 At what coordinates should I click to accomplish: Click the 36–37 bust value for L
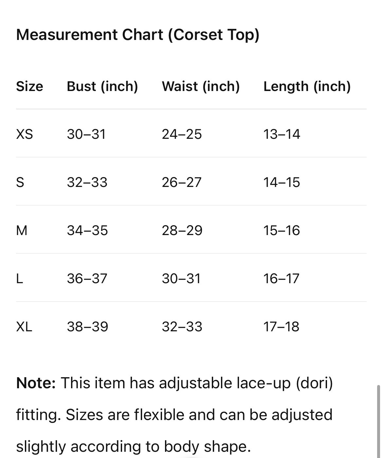pyautogui.click(x=87, y=279)
